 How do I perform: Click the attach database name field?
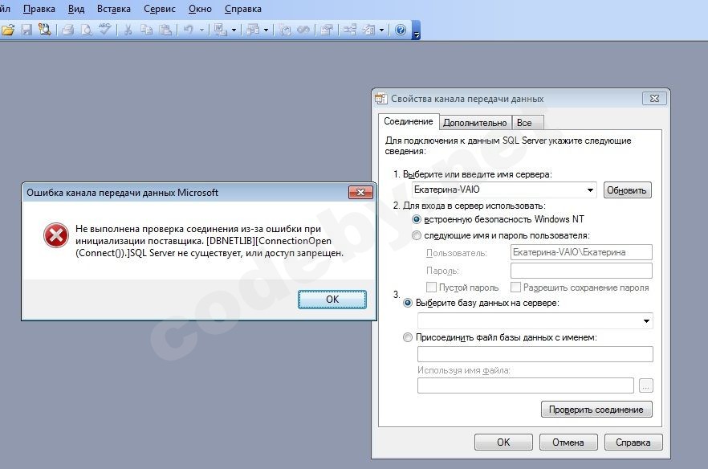535,354
